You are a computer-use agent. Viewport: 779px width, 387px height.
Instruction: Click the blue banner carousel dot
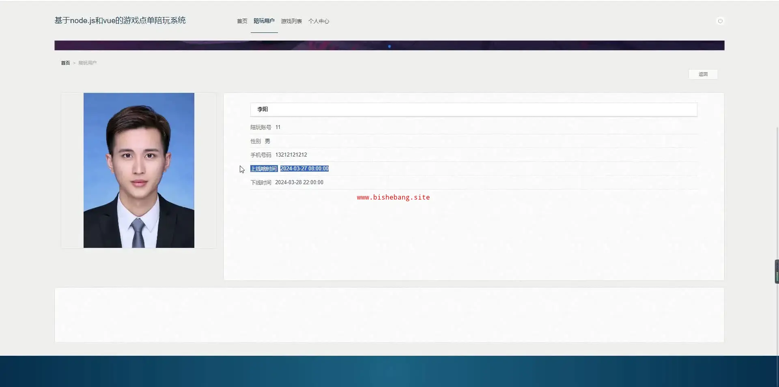point(389,46)
